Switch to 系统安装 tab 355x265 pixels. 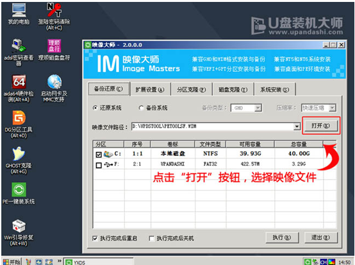[x=275, y=90]
